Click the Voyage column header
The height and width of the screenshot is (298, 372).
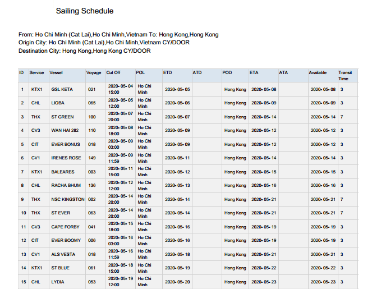94,72
